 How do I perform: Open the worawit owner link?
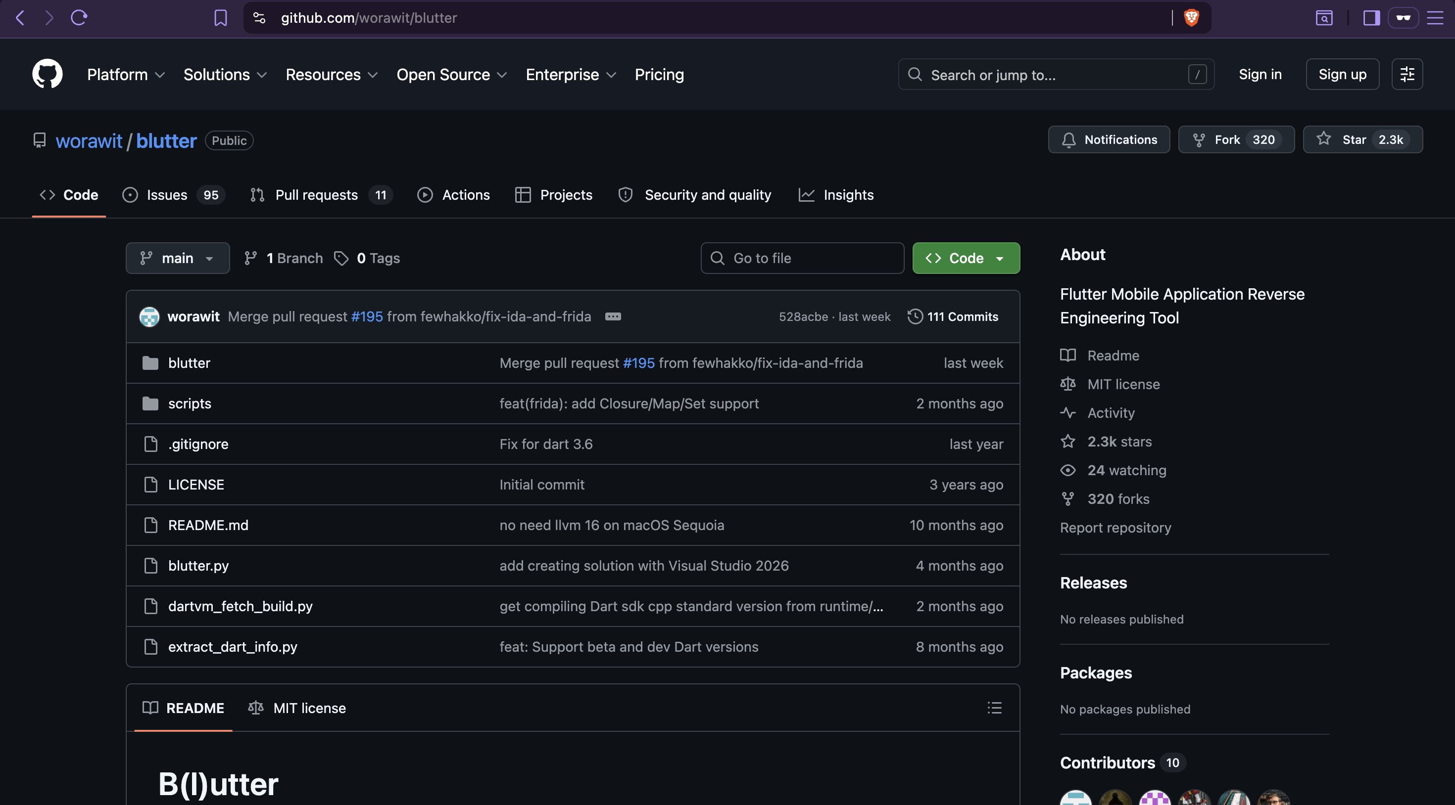89,140
